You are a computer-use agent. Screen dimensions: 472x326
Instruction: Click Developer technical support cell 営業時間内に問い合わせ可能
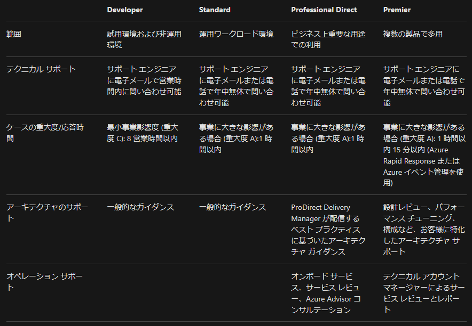pyautogui.click(x=144, y=80)
